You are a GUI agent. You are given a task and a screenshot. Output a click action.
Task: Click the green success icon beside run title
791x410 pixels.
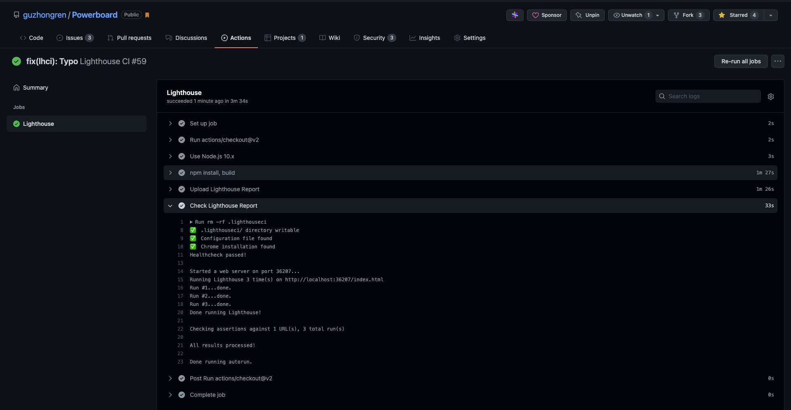click(16, 61)
